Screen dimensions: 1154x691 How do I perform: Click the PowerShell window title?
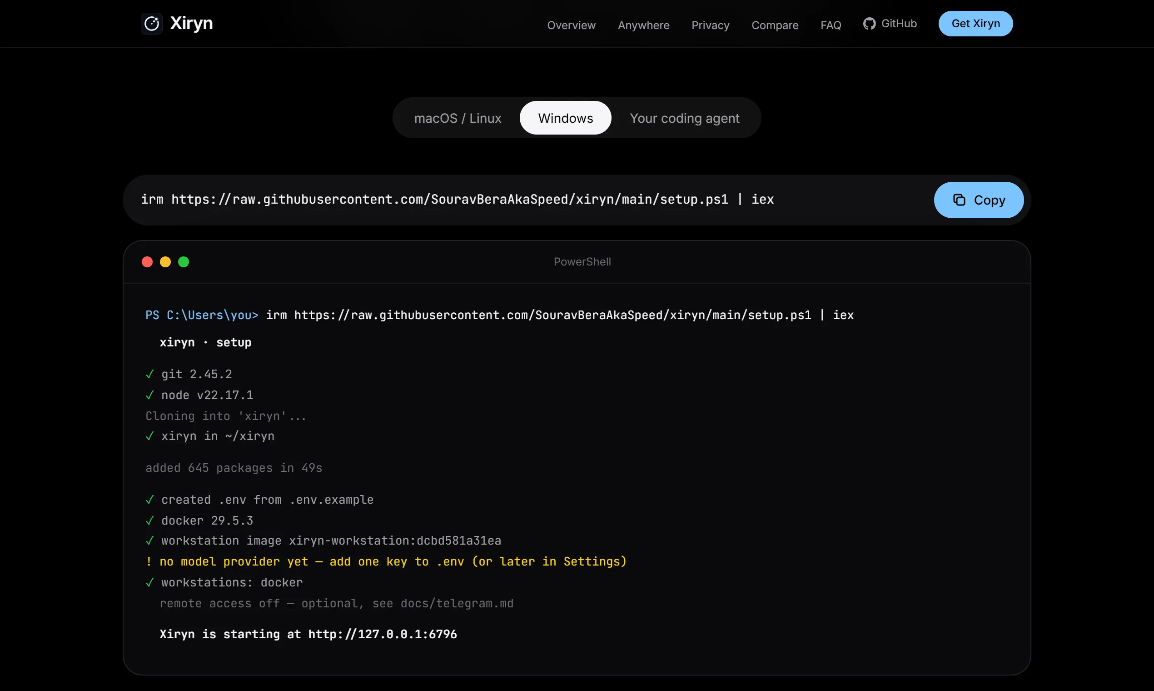pos(582,262)
